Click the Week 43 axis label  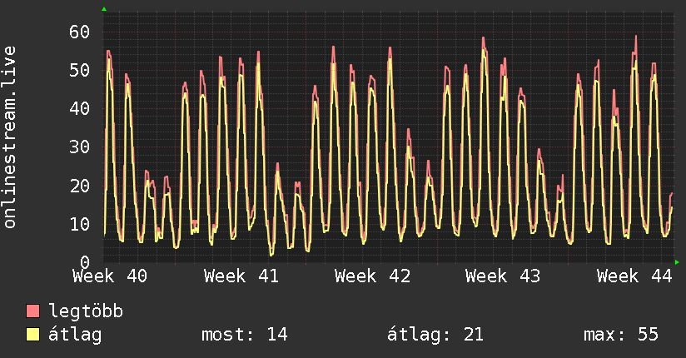coord(503,276)
